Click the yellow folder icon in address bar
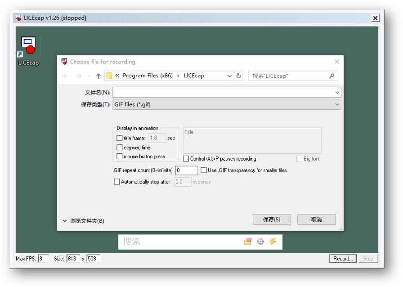 (109, 76)
